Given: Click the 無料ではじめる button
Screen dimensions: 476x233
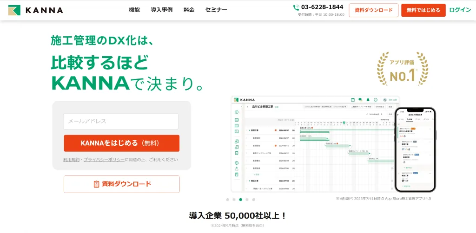Looking at the screenshot, I should 423,10.
